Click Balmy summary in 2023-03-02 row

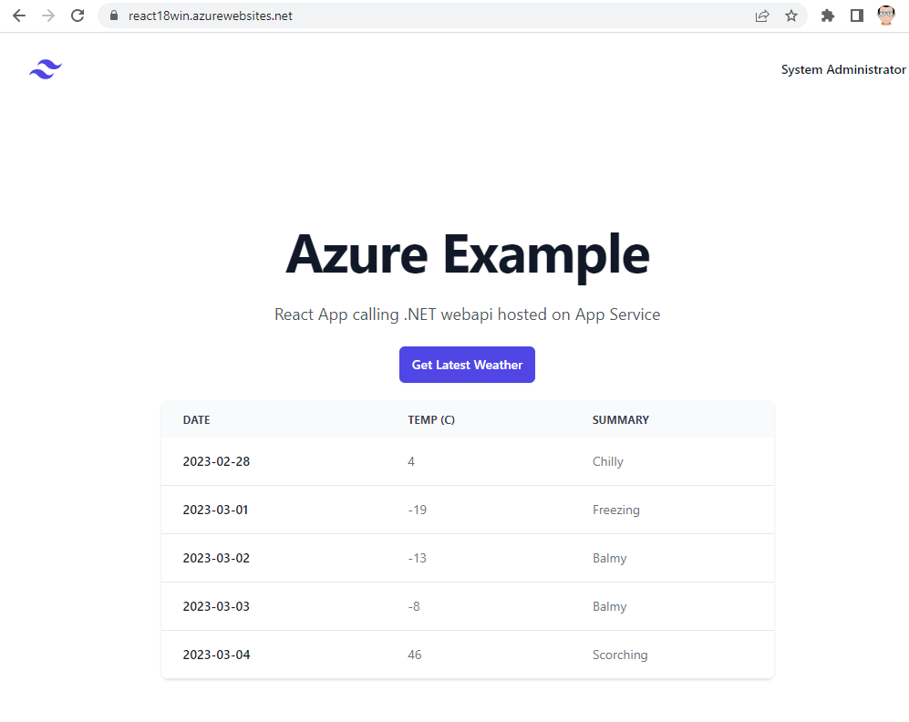[x=609, y=557]
